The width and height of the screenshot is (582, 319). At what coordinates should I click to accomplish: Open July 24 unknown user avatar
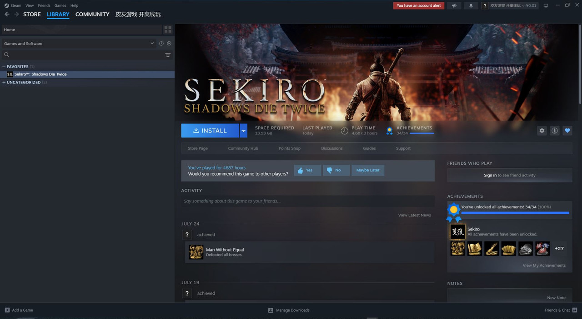tap(187, 235)
